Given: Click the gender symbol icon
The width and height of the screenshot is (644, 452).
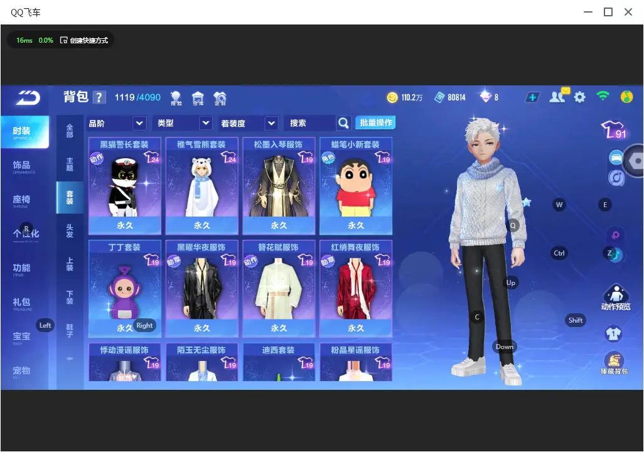Looking at the screenshot, I should (x=615, y=235).
